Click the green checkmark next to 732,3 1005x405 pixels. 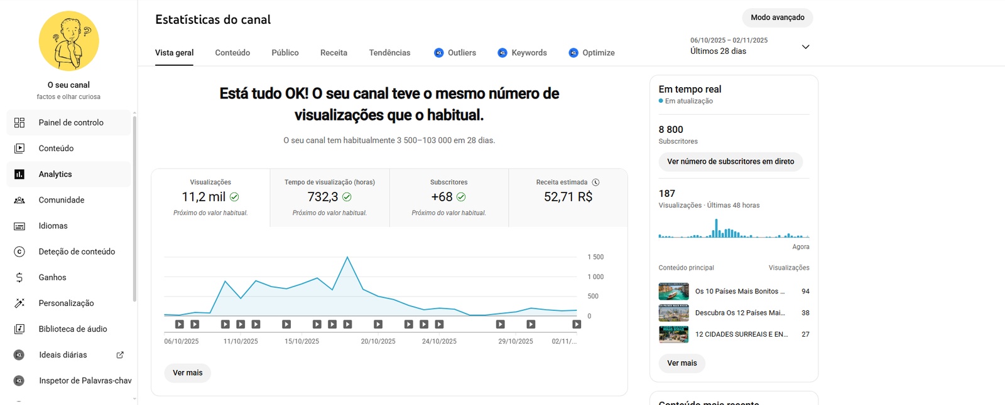pyautogui.click(x=347, y=197)
